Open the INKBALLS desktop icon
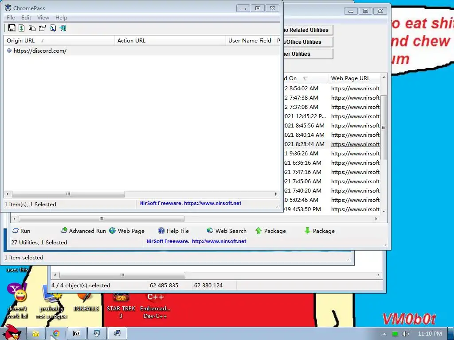The width and height of the screenshot is (454, 340). [x=86, y=303]
